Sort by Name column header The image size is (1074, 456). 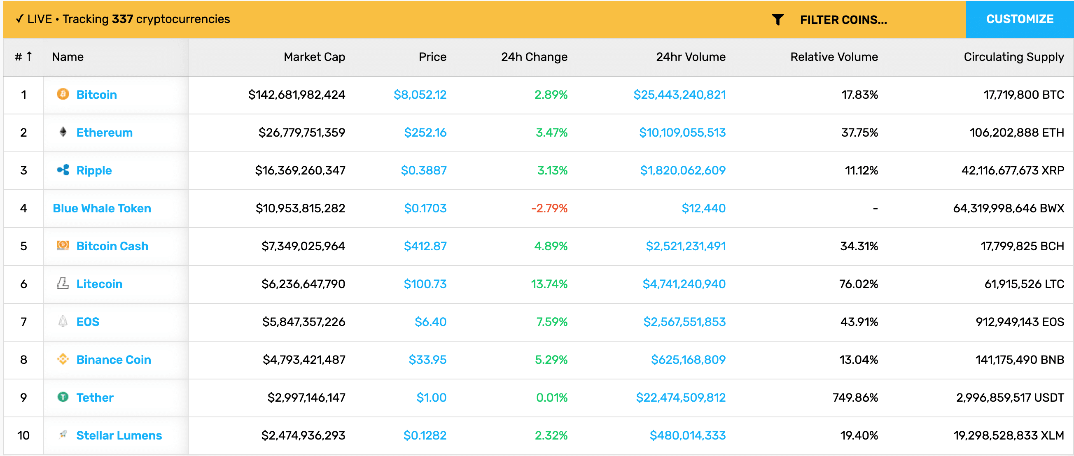point(68,57)
